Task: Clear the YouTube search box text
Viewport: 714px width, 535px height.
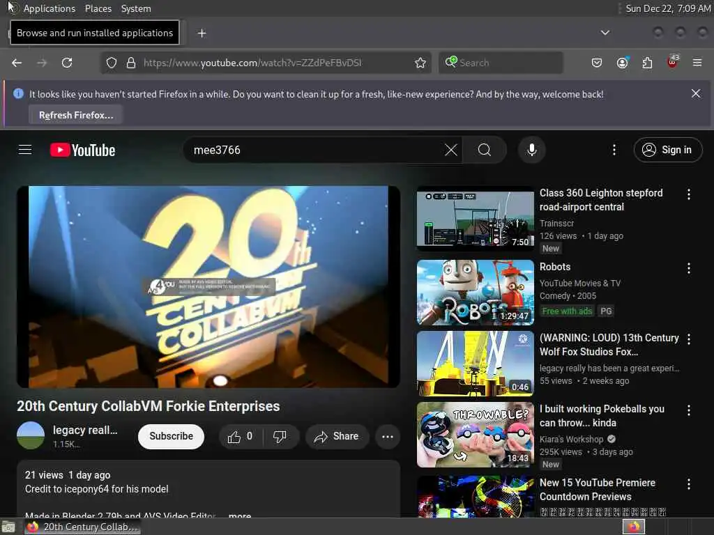Action: (x=451, y=150)
